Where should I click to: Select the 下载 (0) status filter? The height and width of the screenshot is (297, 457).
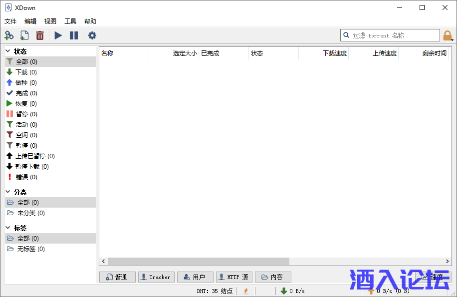click(26, 72)
